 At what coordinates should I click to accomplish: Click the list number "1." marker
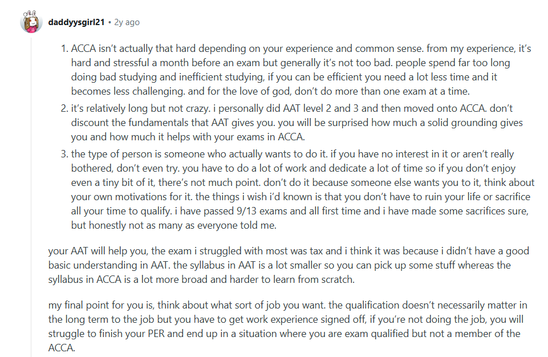64,49
